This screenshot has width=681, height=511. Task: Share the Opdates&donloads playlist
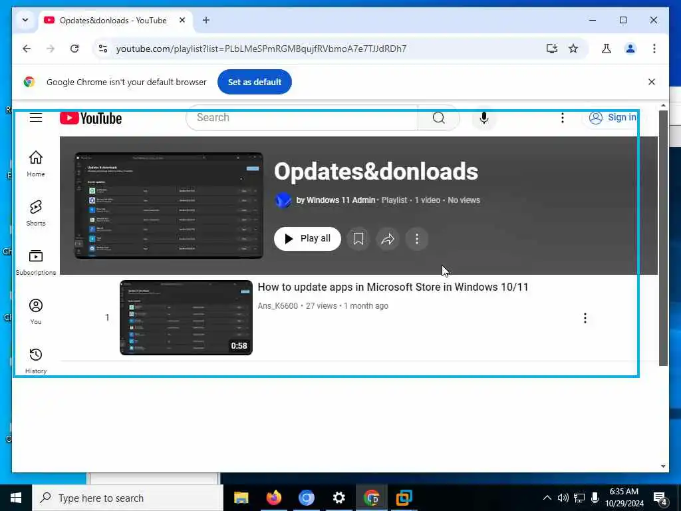pyautogui.click(x=388, y=239)
